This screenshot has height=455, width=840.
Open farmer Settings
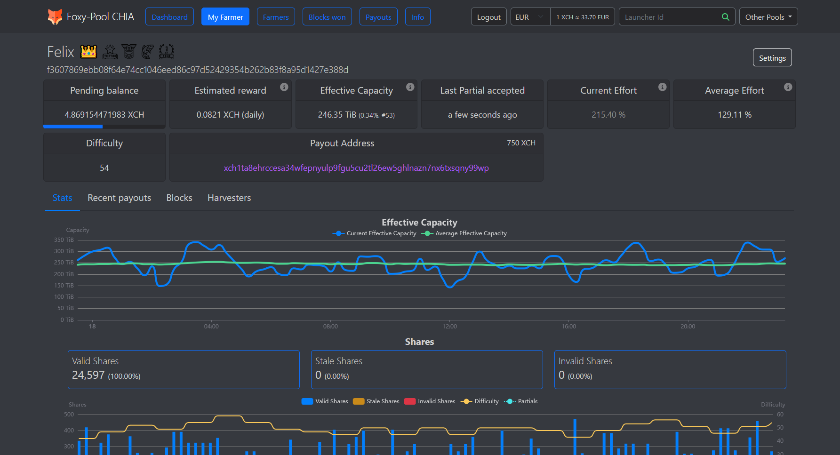pos(772,58)
